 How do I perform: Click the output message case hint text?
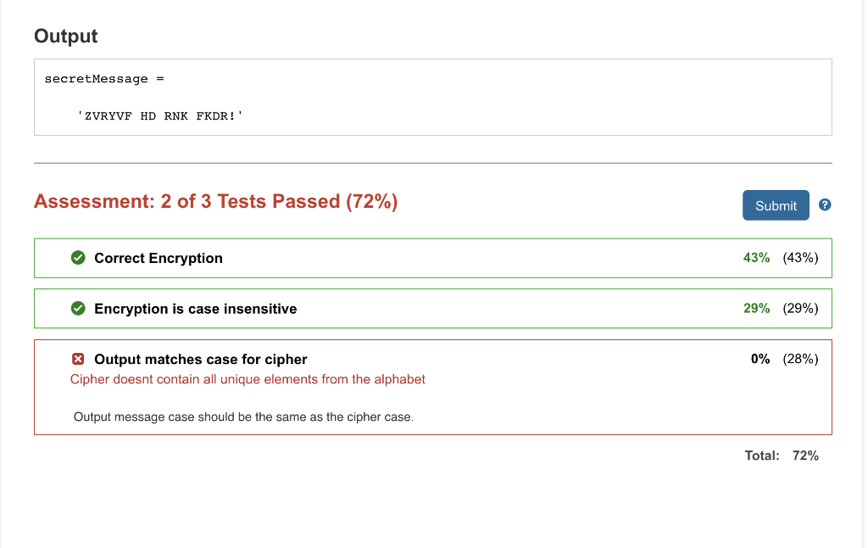[243, 417]
